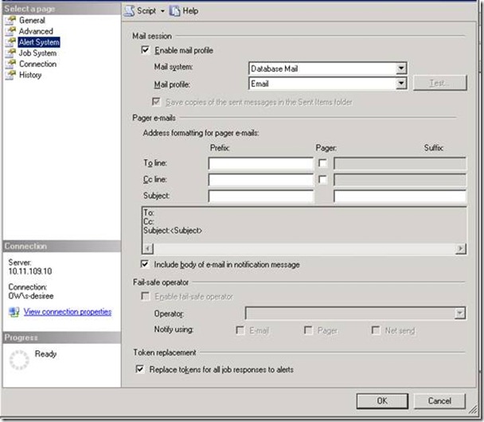Check the E-mail notify checkbox
484x422 pixels.
(240, 330)
